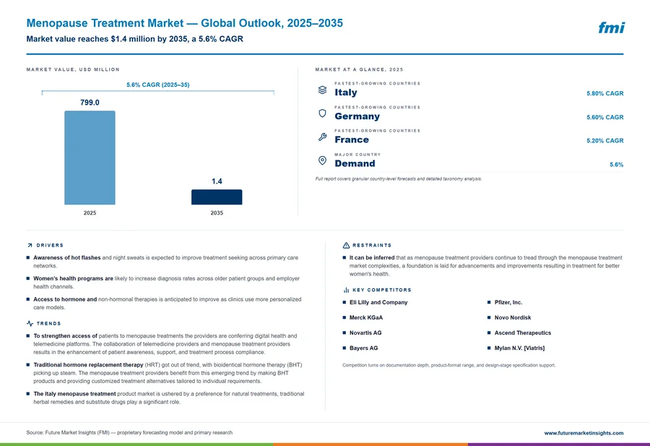650x446 pixels.
Task: Click the fmi logo
Action: coord(612,27)
